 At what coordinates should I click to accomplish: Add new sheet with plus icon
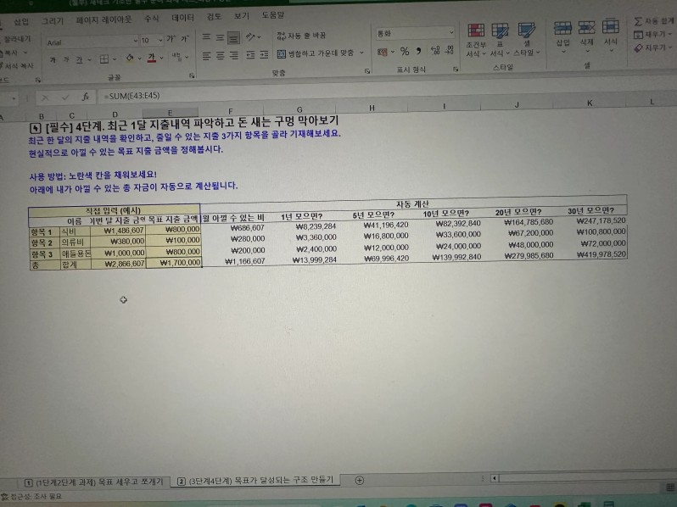tap(359, 480)
